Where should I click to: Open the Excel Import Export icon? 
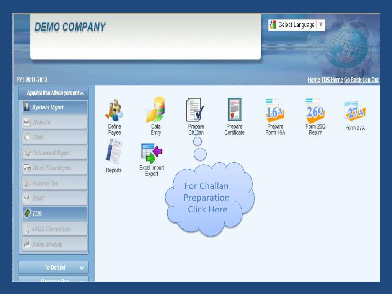[152, 153]
